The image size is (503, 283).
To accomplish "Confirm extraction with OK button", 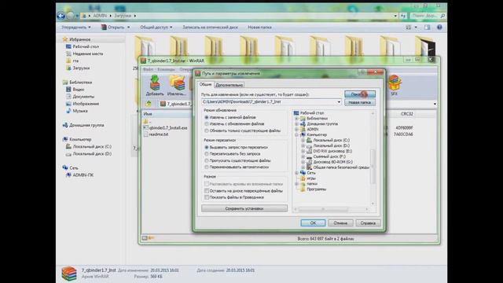I will tap(313, 223).
